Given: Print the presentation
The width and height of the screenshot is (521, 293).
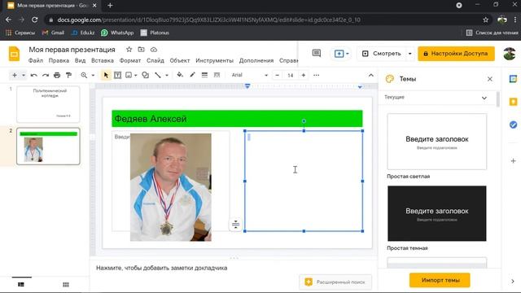Looking at the screenshot, I should click(57, 75).
